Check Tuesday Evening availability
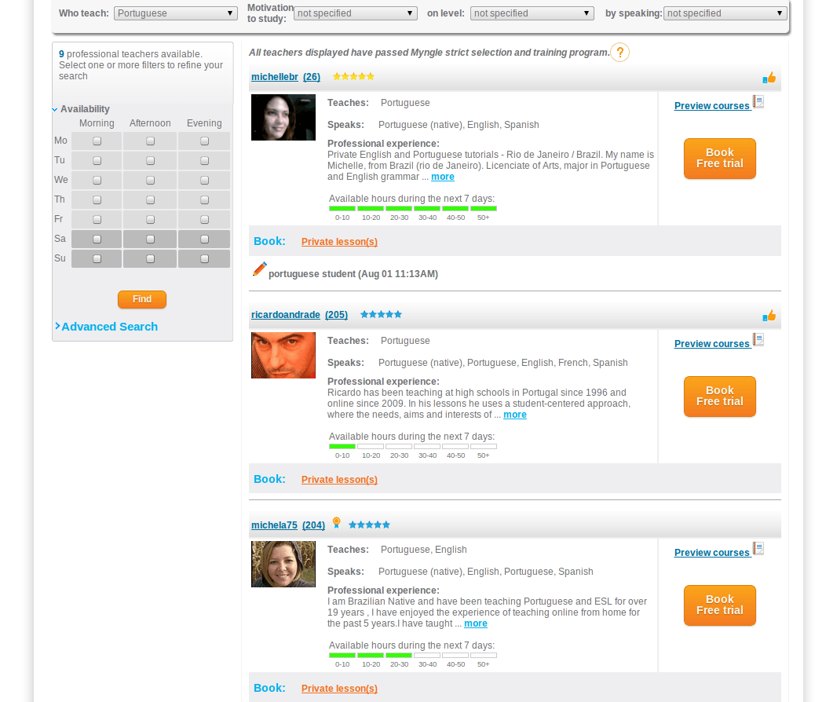Viewport: 837px width, 702px height. coord(204,161)
